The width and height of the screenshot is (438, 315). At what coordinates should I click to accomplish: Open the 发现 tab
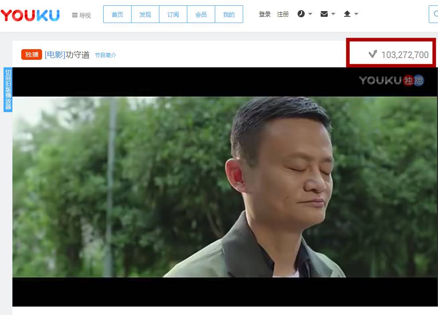(145, 15)
